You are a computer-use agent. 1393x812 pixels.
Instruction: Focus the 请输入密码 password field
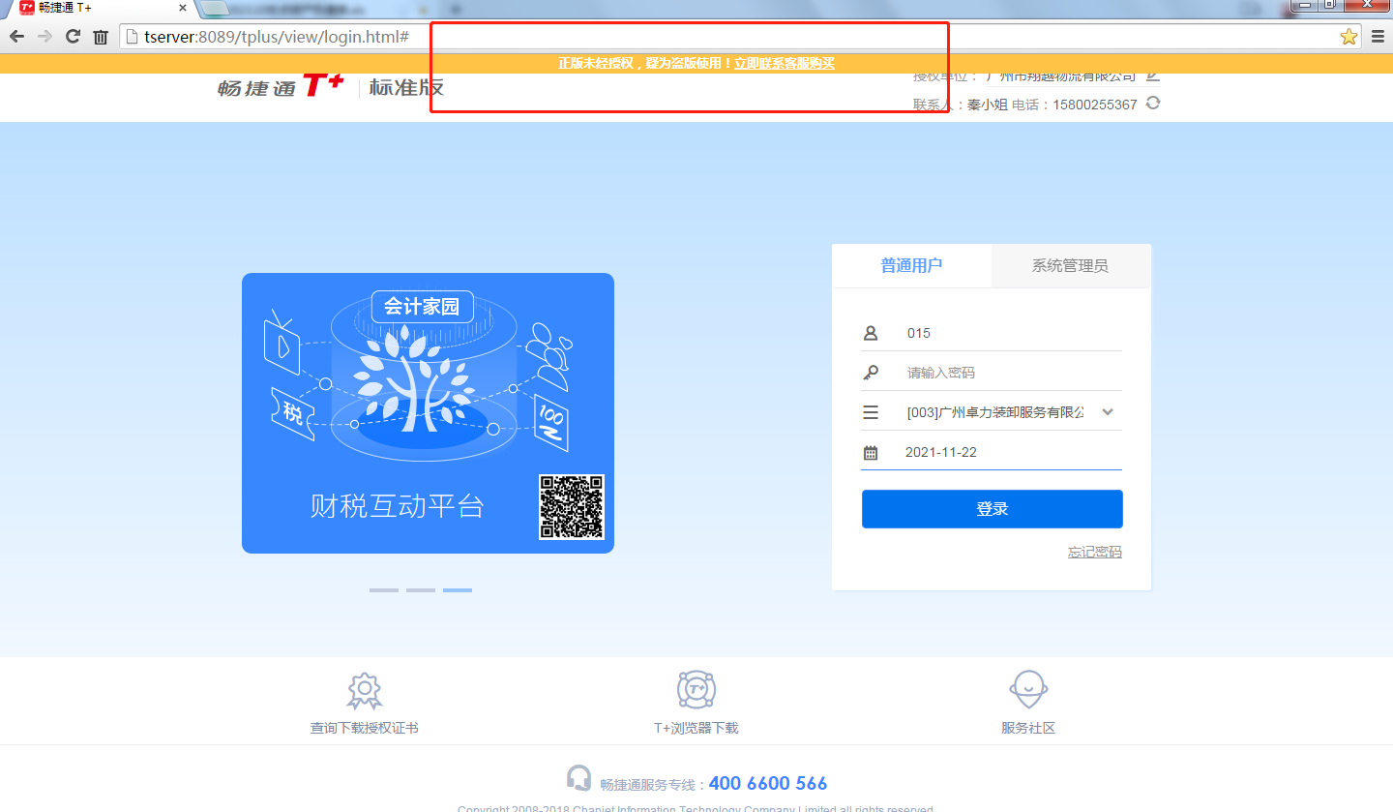coord(992,373)
